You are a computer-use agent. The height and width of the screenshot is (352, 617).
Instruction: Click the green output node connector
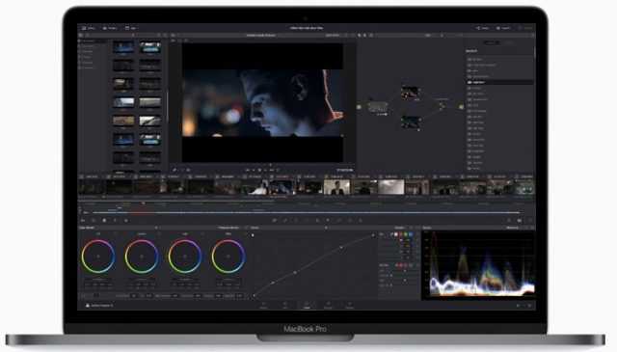461,107
